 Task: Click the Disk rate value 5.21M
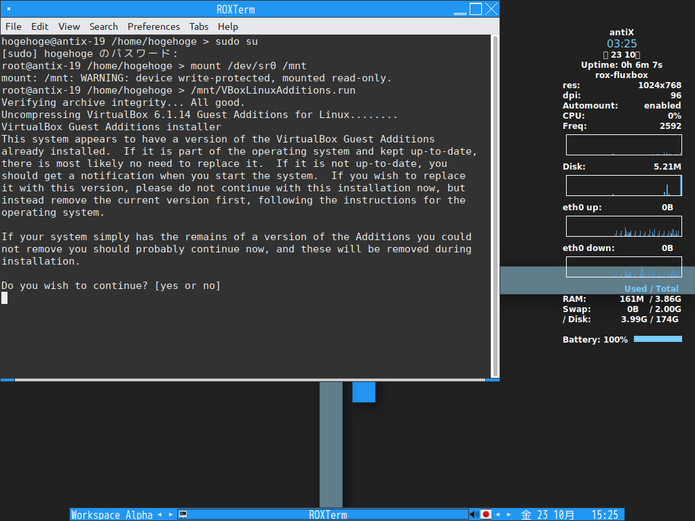pos(667,167)
